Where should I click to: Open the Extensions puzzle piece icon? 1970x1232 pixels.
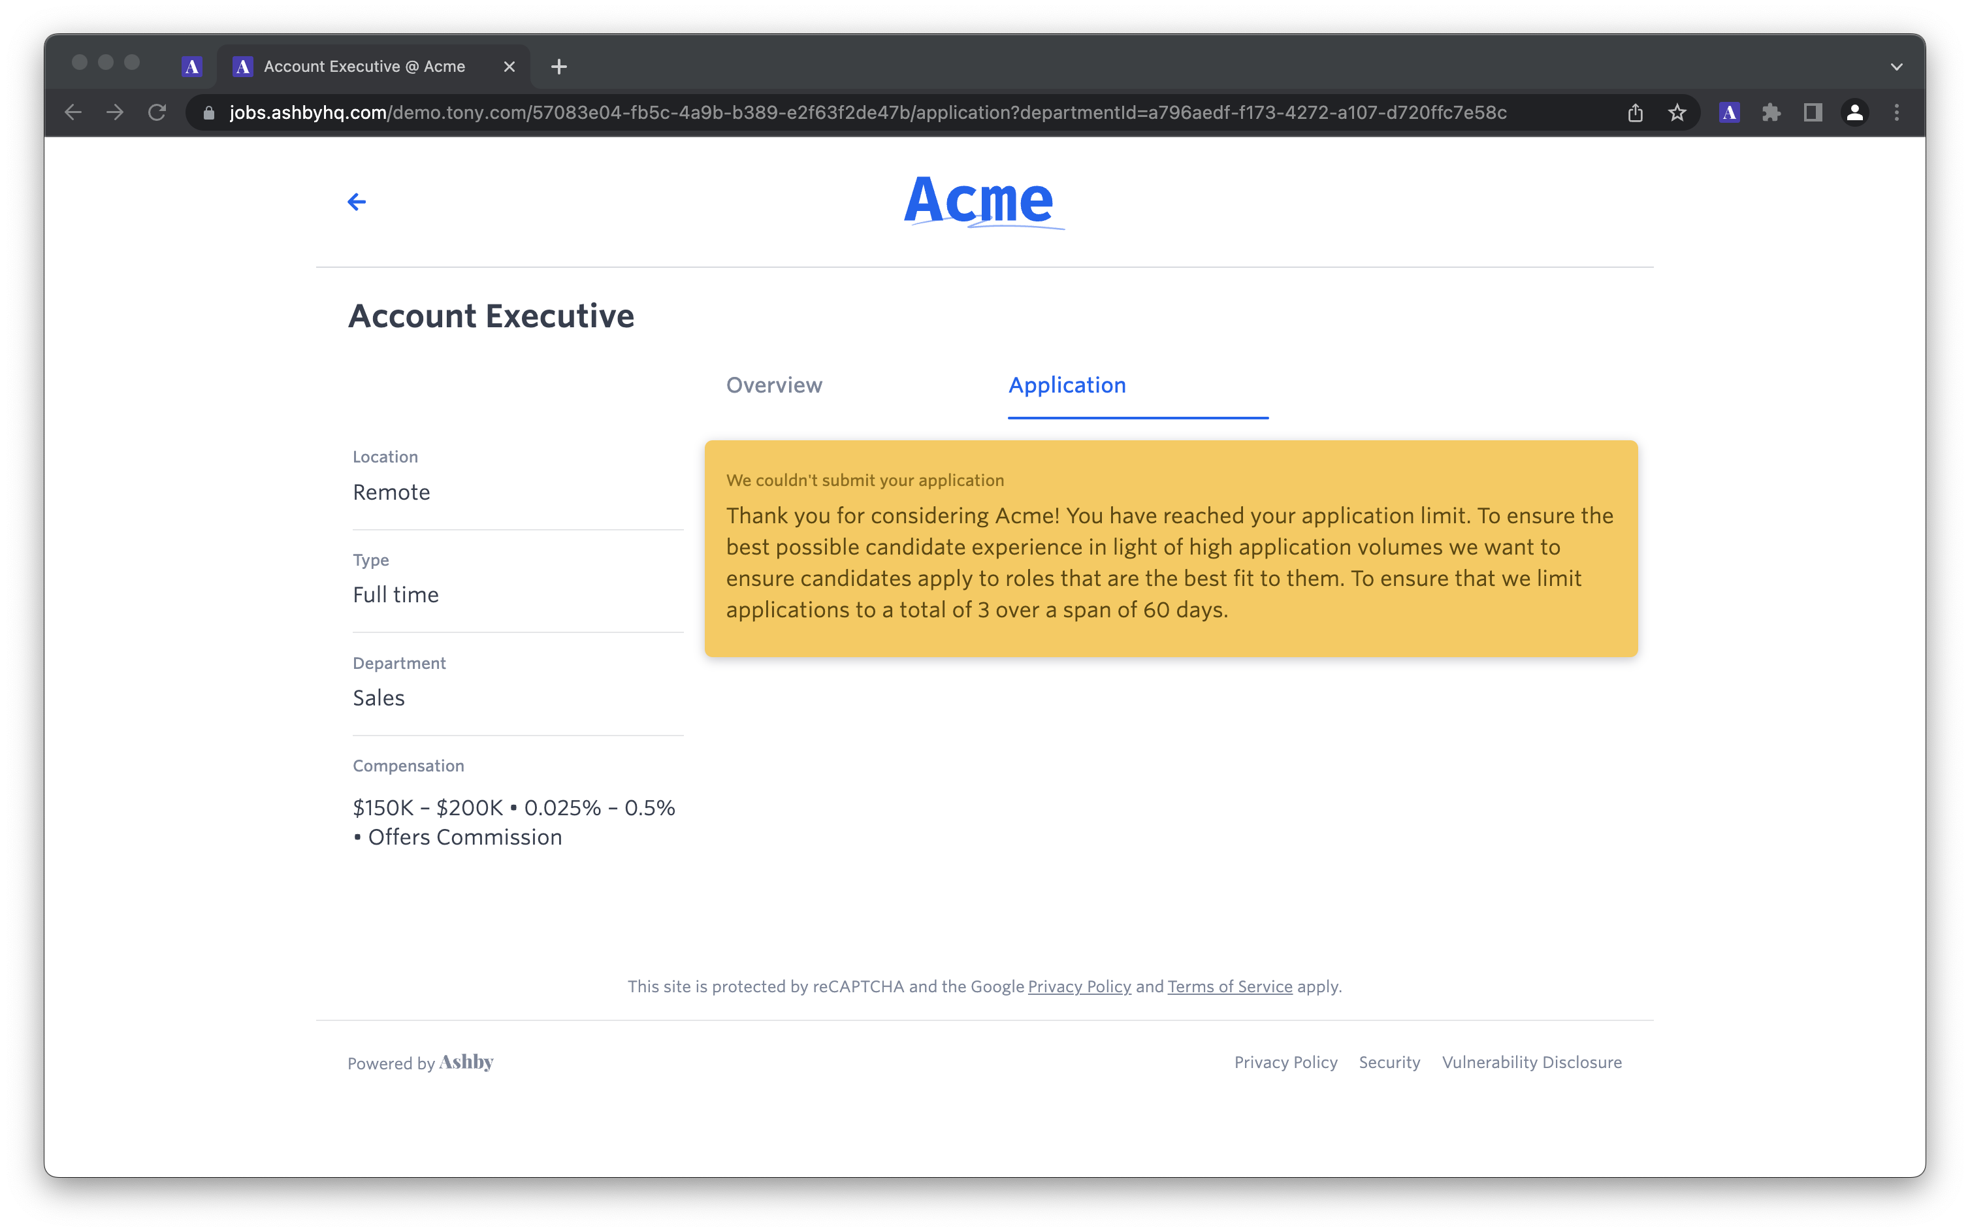(x=1770, y=112)
